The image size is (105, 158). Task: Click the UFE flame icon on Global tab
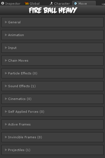pos(27,4)
